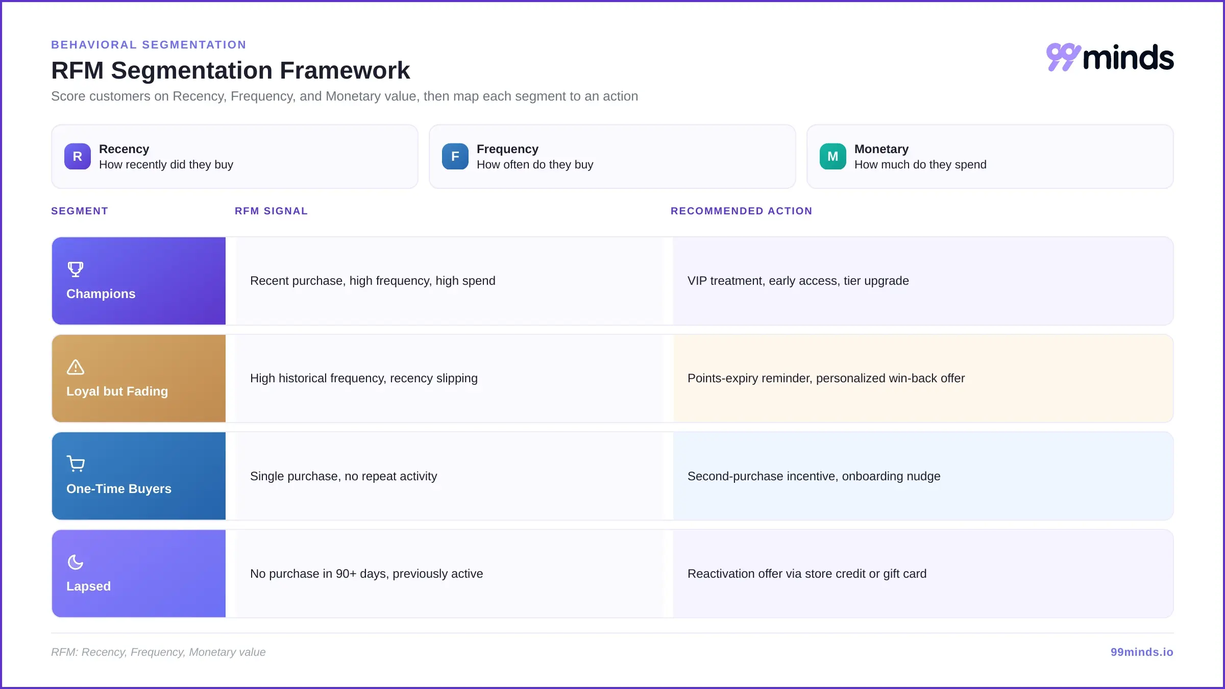
Task: Click the BEHAVIORAL SEGMENTATION overline text
Action: pyautogui.click(x=149, y=44)
